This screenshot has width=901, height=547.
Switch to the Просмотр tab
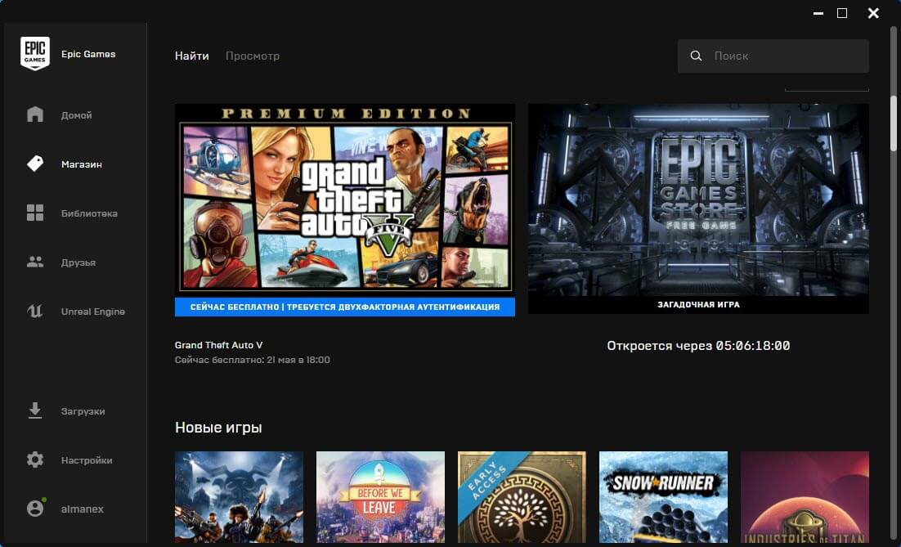coord(253,56)
